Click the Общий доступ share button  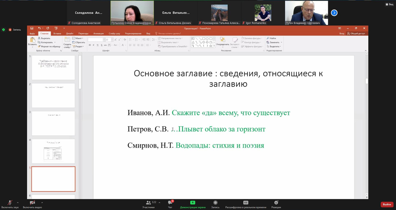(356, 34)
